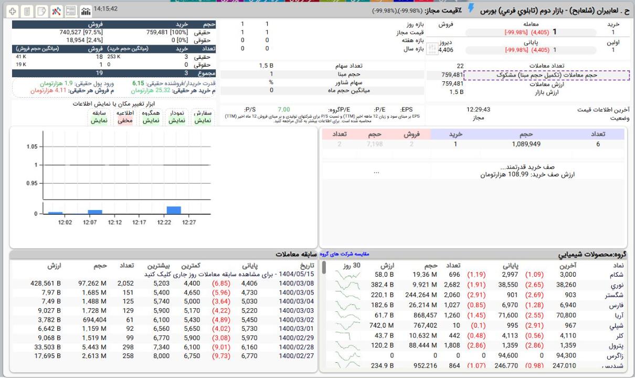Click the note page icon in toolbar
The height and width of the screenshot is (378, 635).
coord(42,10)
